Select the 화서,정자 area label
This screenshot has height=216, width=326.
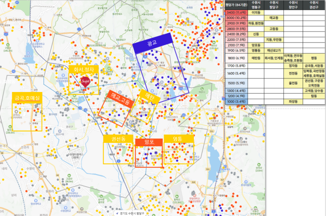(83, 69)
